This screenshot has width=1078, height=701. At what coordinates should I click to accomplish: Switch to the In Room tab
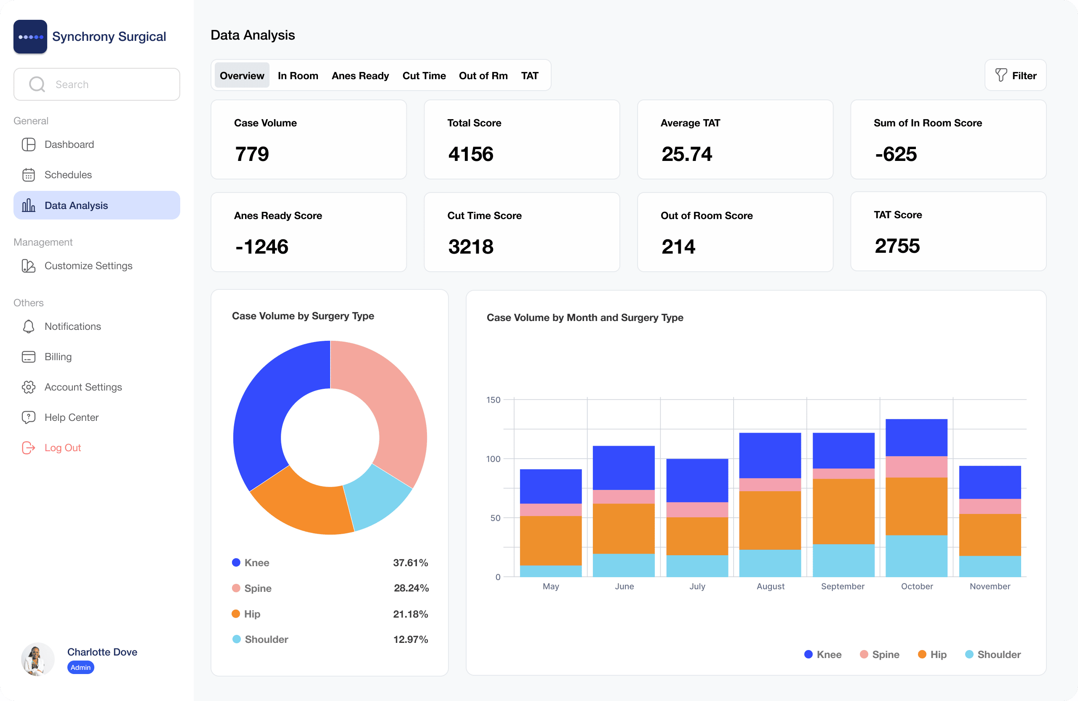(x=298, y=76)
